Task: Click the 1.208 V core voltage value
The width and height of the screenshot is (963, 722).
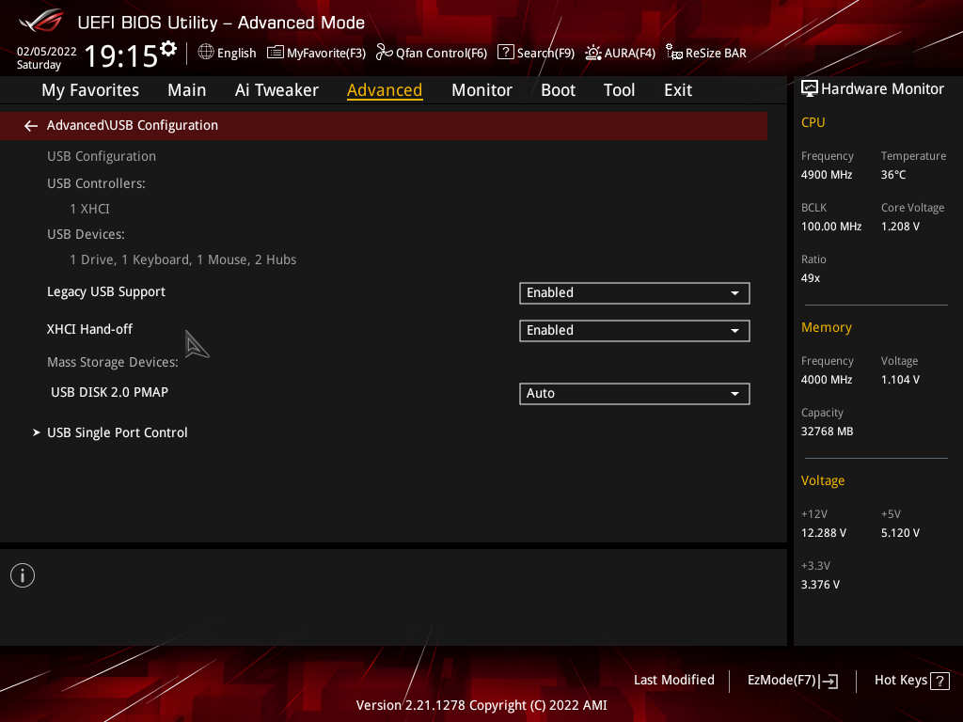Action: coord(900,226)
